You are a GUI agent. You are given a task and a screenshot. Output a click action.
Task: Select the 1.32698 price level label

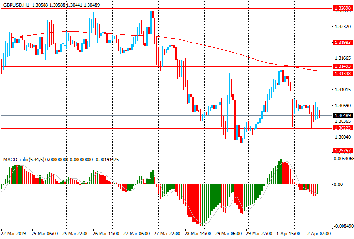pos(343,8)
